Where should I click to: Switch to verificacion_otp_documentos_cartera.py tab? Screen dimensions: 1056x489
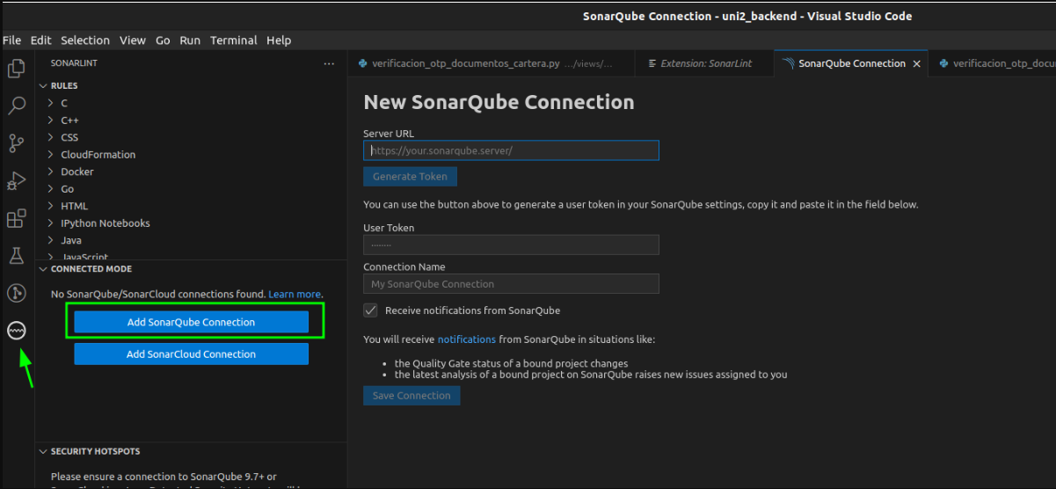coord(492,63)
